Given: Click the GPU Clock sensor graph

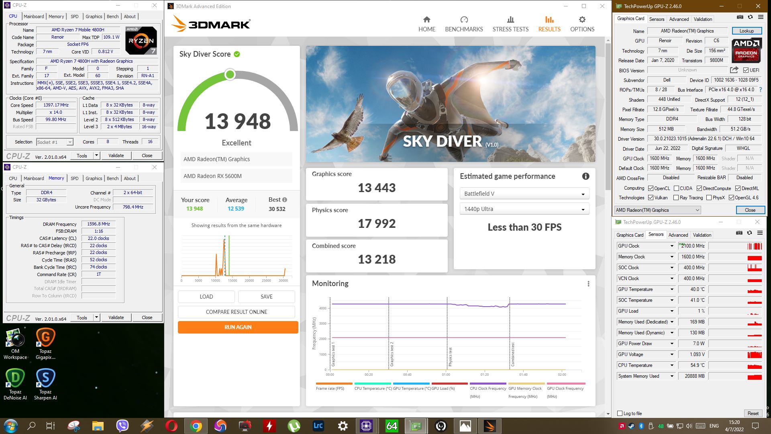Looking at the screenshot, I should click(735, 246).
